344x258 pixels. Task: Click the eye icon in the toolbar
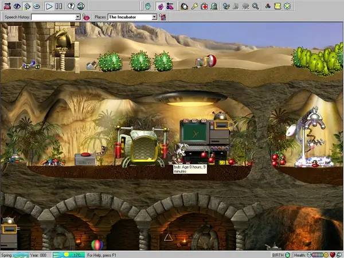(17, 6)
